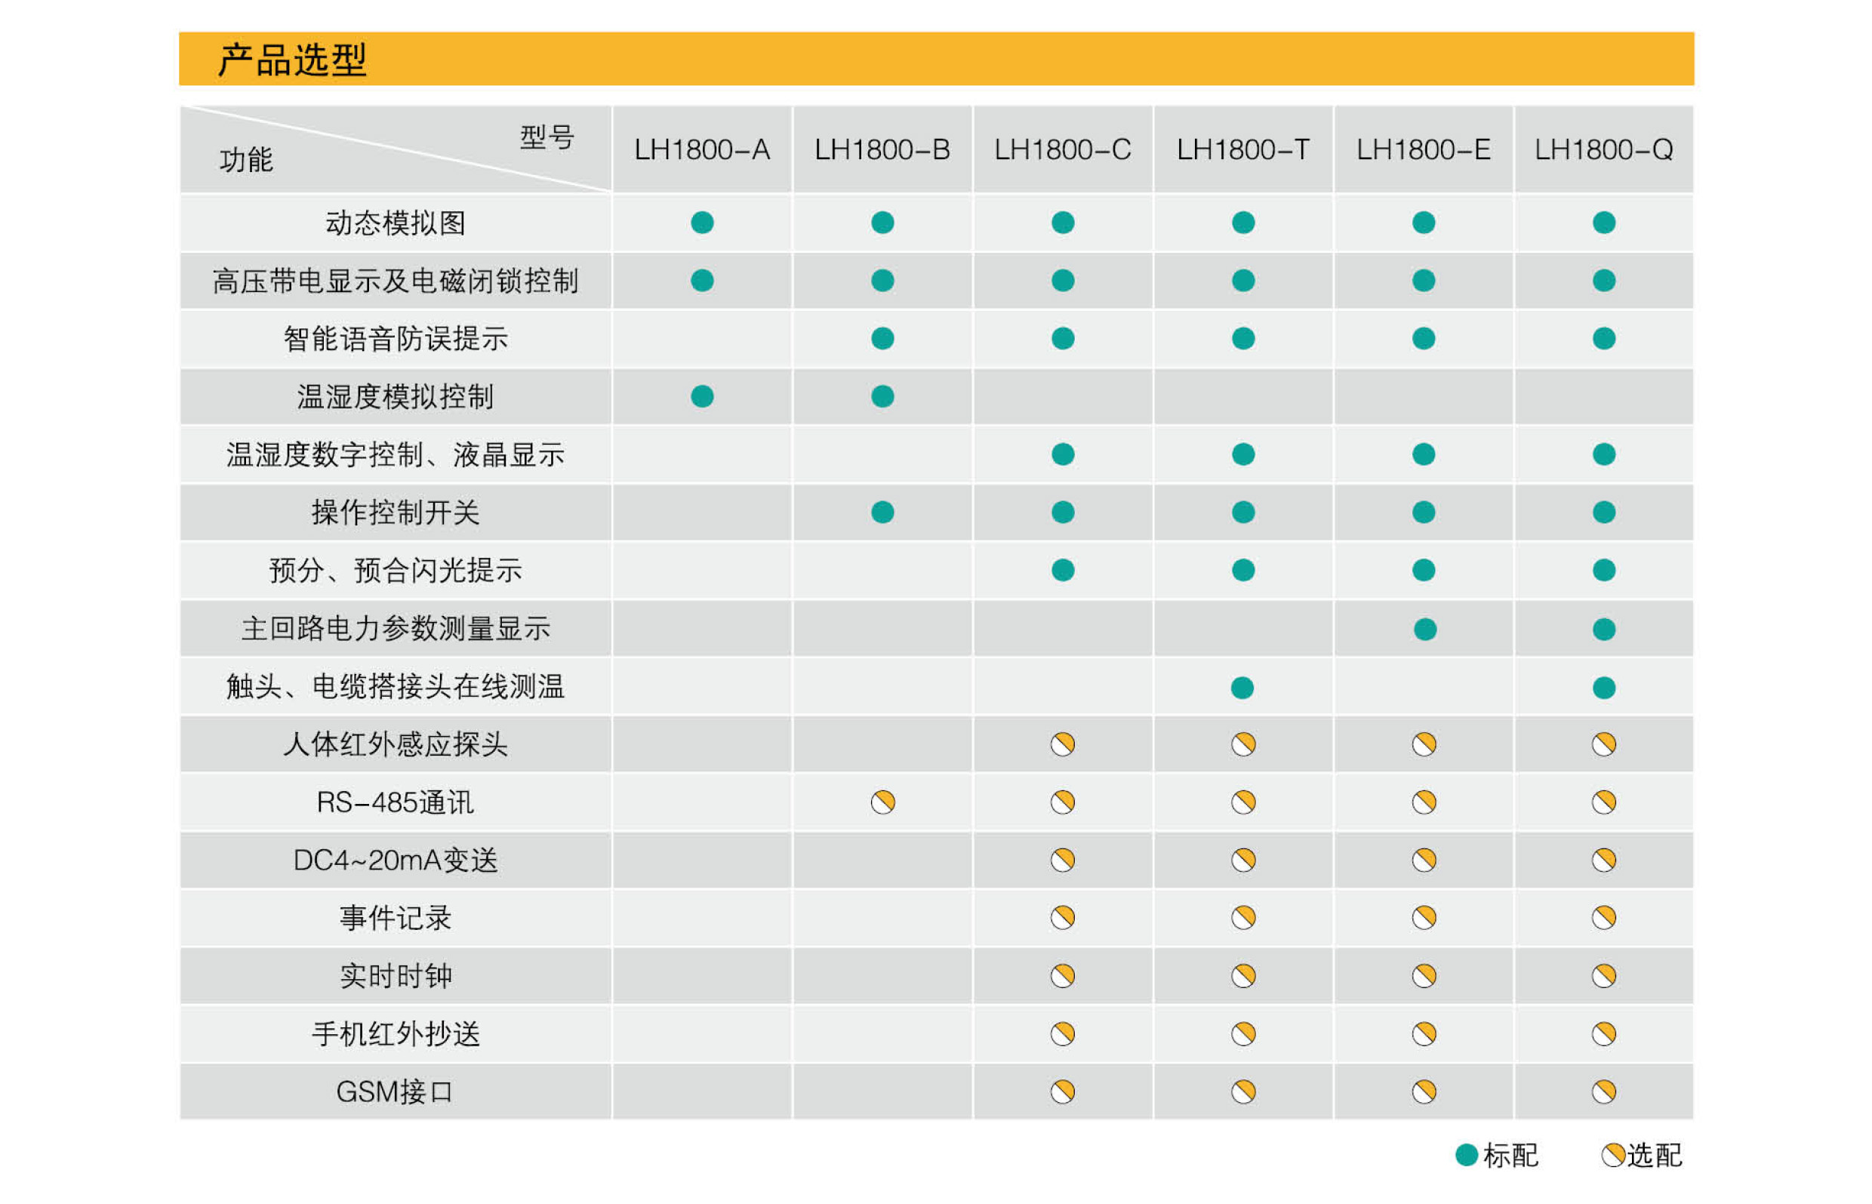The image size is (1872, 1204).
Task: Select the LH1800-A column header
Action: [701, 149]
